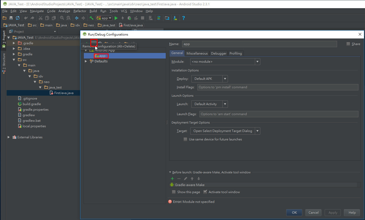Click the Undo arrow icon

coord(26,18)
